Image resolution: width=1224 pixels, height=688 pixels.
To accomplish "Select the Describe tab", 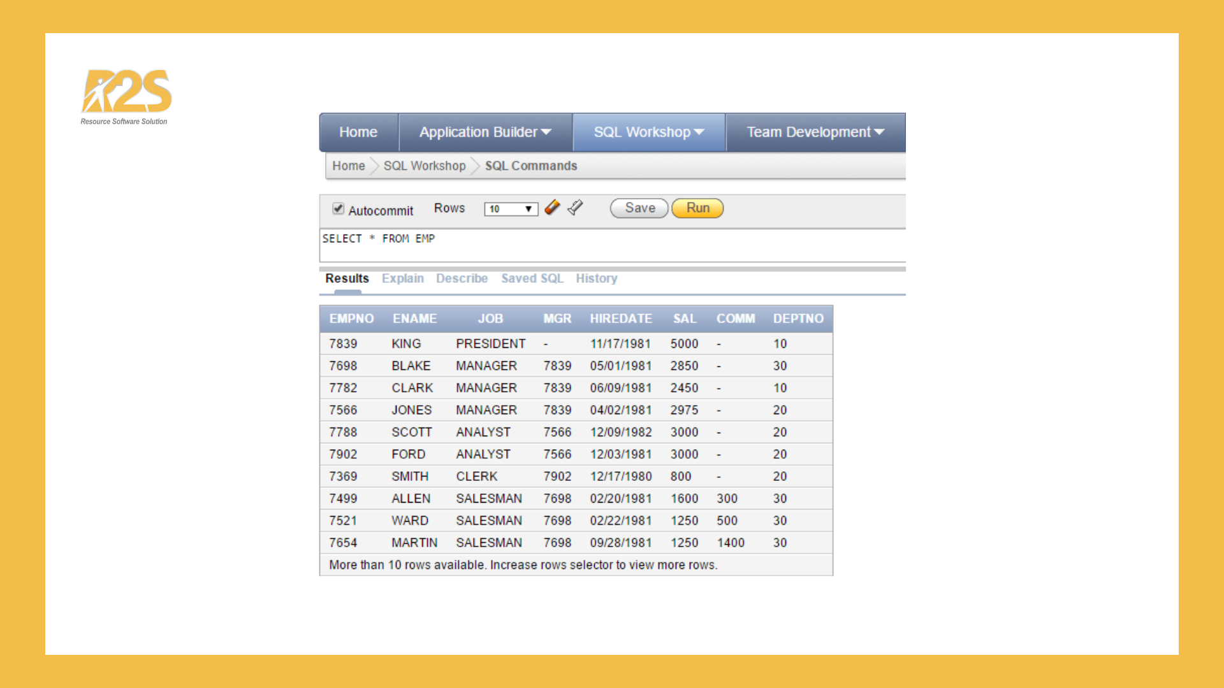I will (x=462, y=278).
